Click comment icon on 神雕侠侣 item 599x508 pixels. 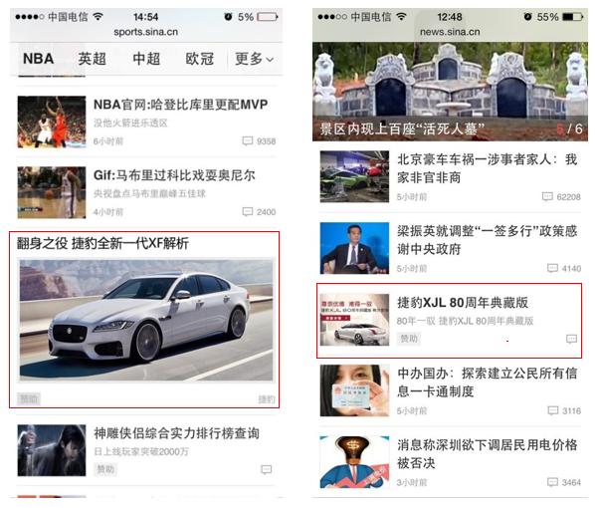267,469
